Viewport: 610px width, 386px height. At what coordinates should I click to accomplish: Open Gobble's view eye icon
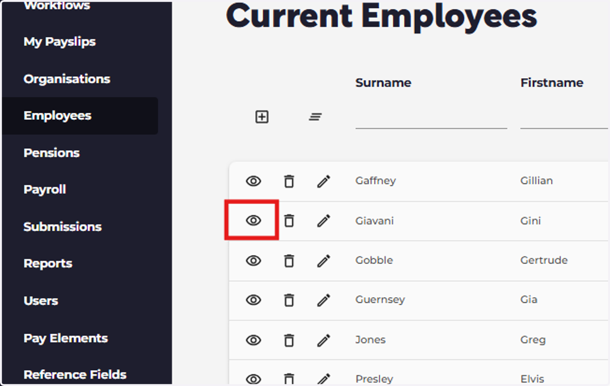click(253, 261)
